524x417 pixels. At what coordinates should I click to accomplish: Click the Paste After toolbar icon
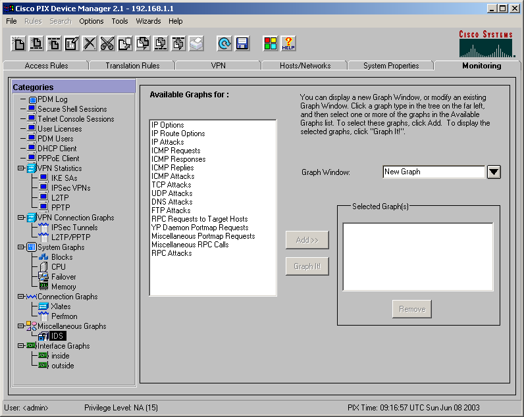[178, 43]
